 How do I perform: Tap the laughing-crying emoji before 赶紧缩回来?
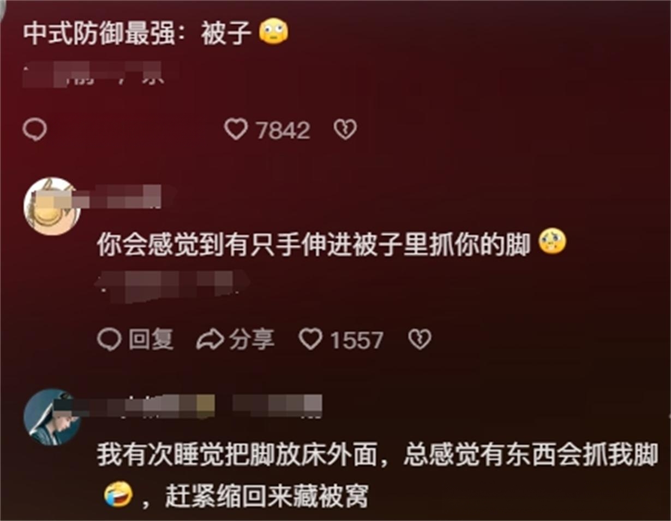click(118, 496)
